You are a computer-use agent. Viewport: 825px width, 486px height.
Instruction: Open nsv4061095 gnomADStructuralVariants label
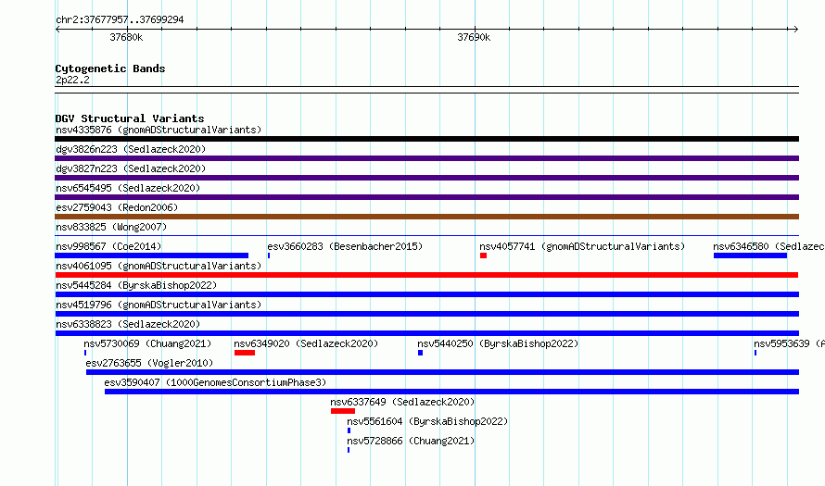[x=159, y=266]
